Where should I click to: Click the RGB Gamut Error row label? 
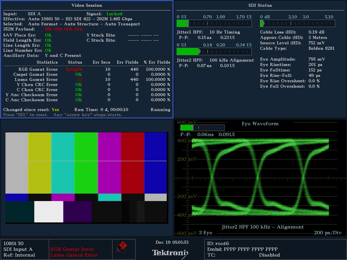(x=38, y=69)
